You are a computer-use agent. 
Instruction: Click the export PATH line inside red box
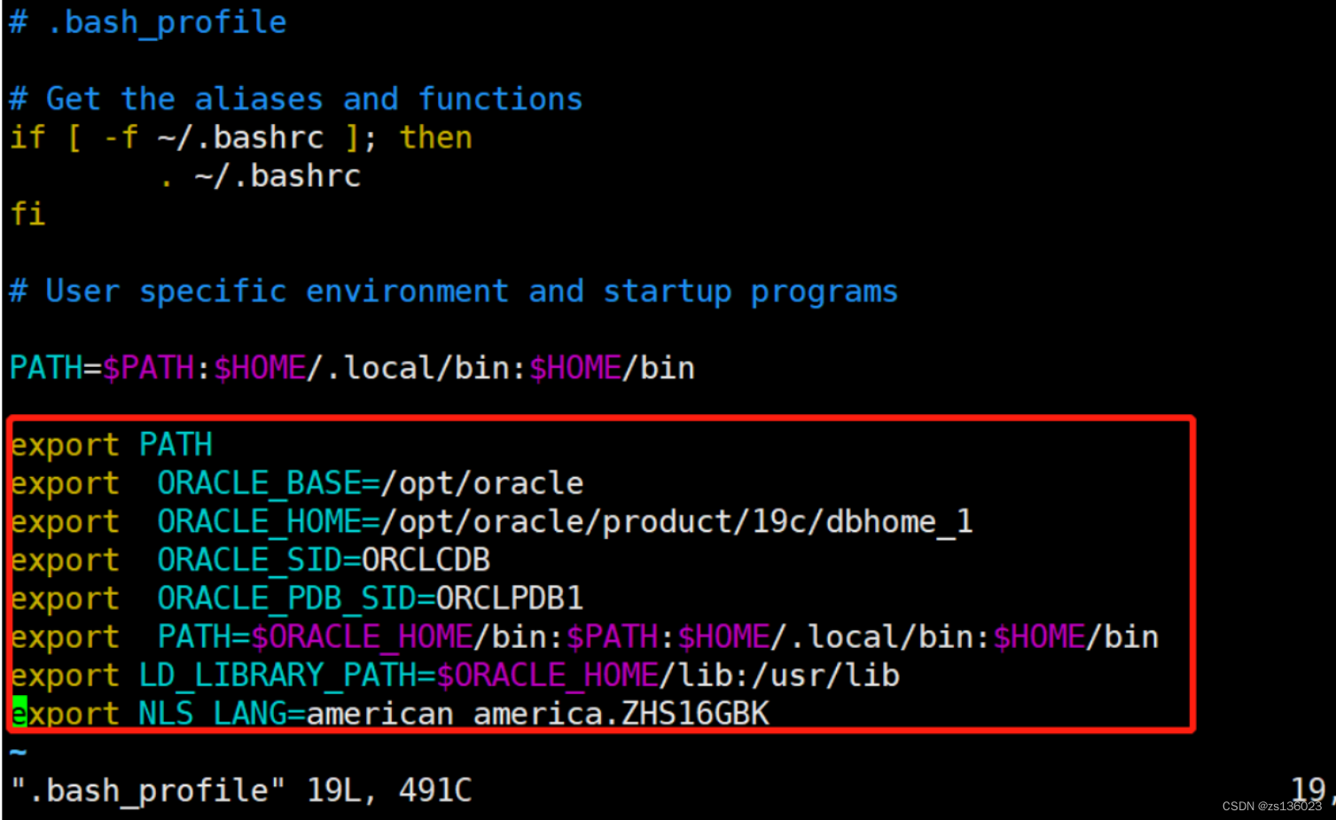(111, 445)
